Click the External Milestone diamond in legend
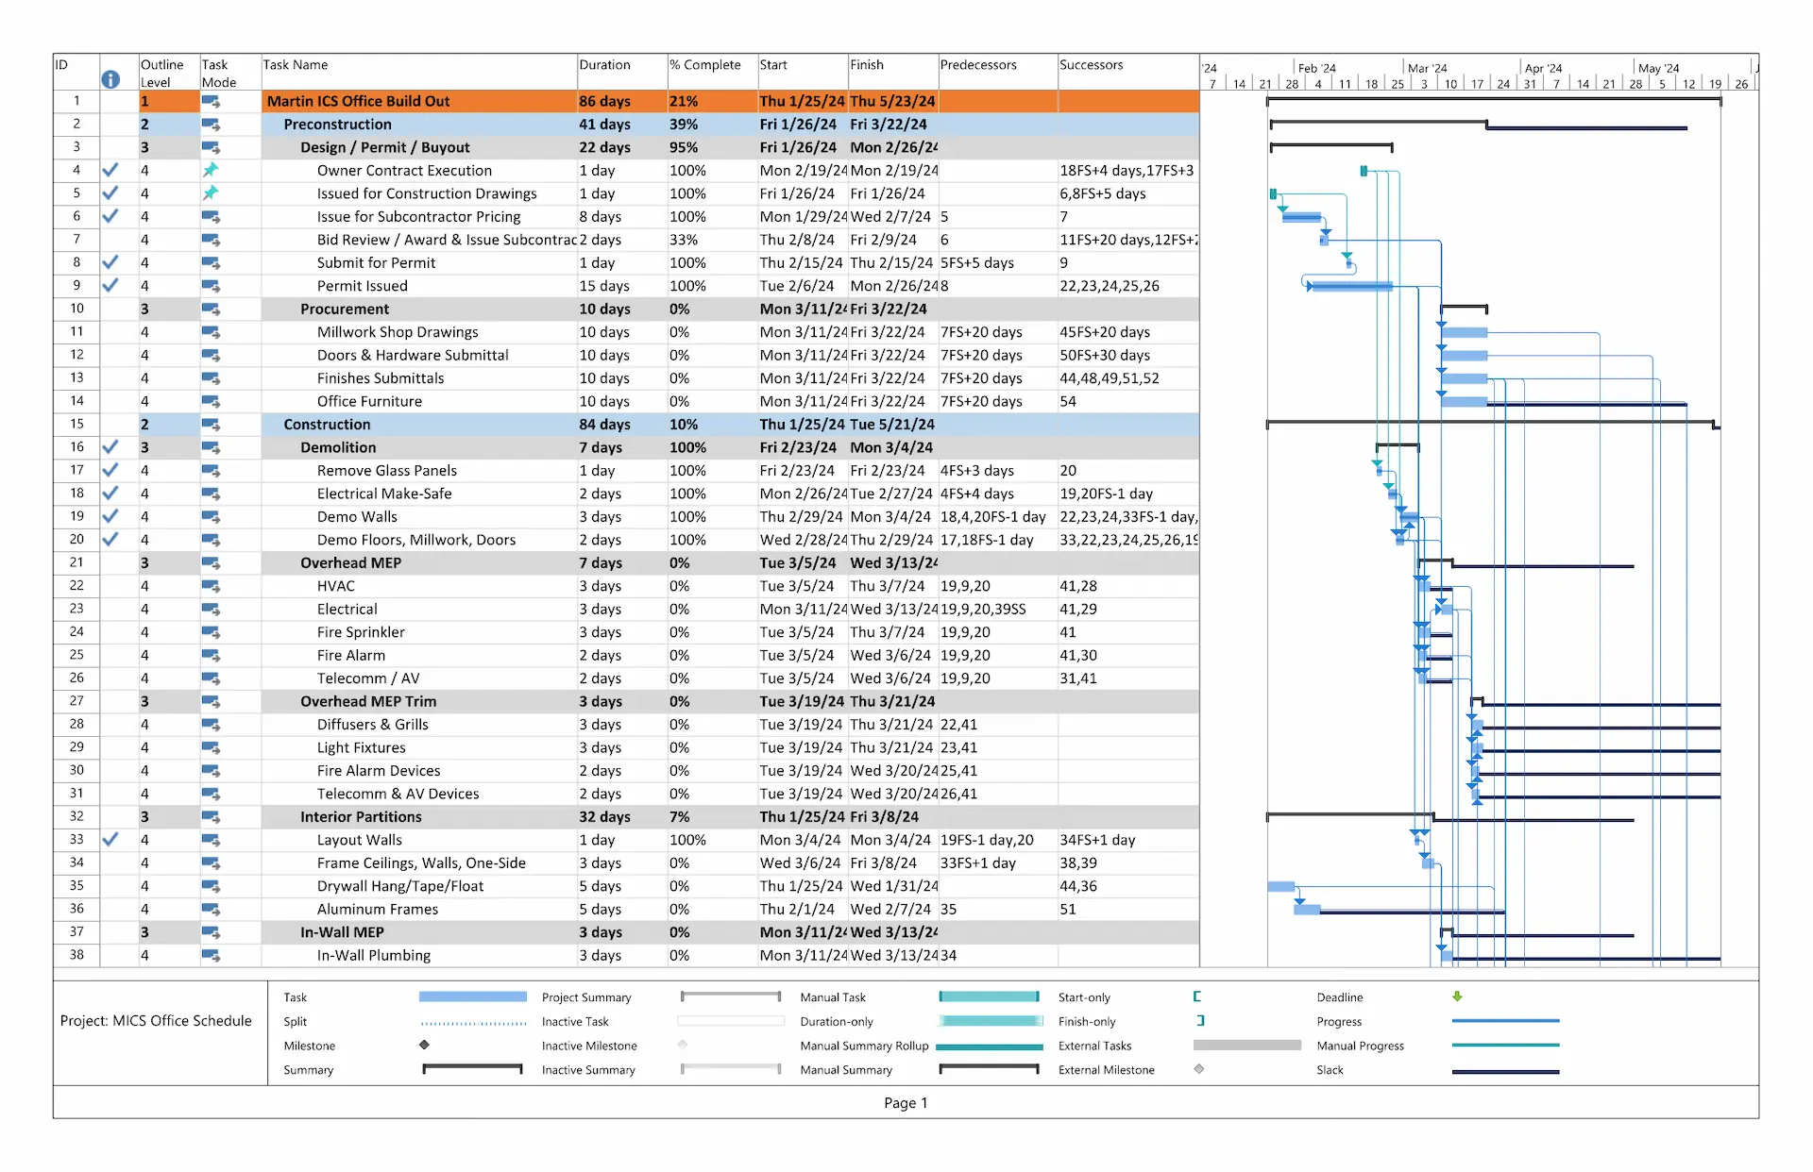Image resolution: width=1813 pixels, height=1172 pixels. pos(1199,1069)
